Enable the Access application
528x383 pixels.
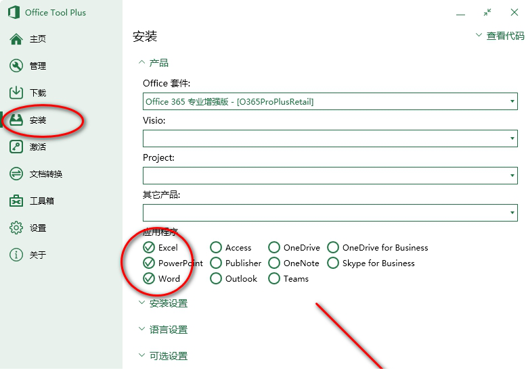point(216,248)
